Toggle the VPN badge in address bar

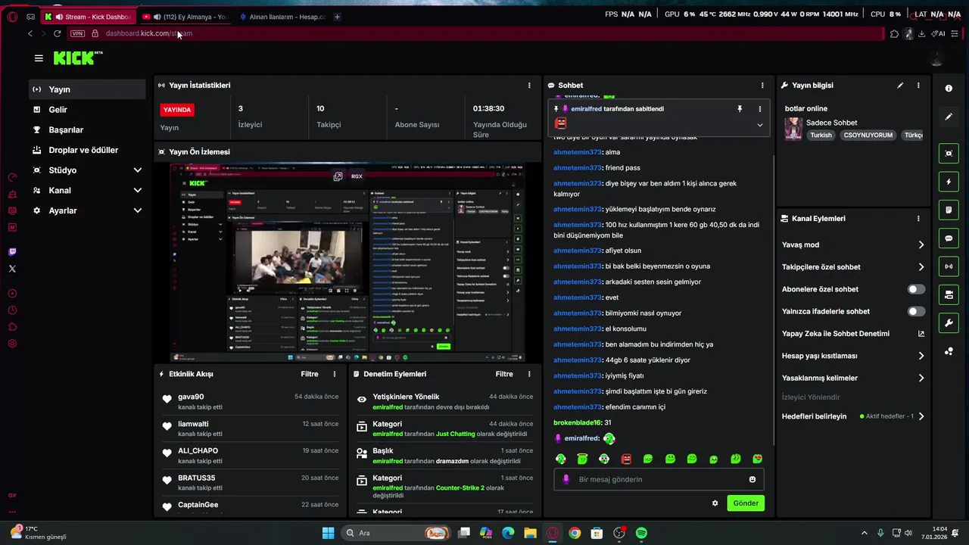coord(77,33)
